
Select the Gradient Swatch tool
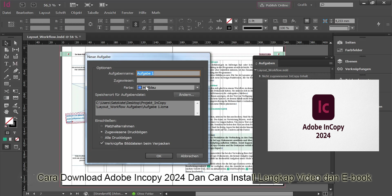coord(7,98)
